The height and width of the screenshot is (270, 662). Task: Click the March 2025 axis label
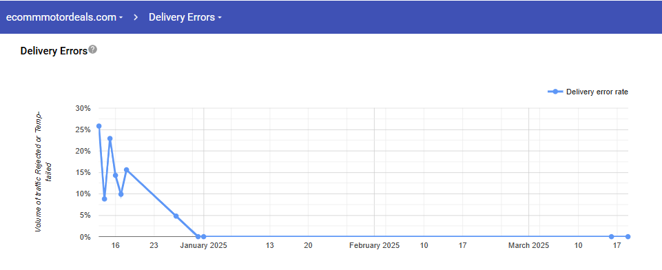[528, 245]
